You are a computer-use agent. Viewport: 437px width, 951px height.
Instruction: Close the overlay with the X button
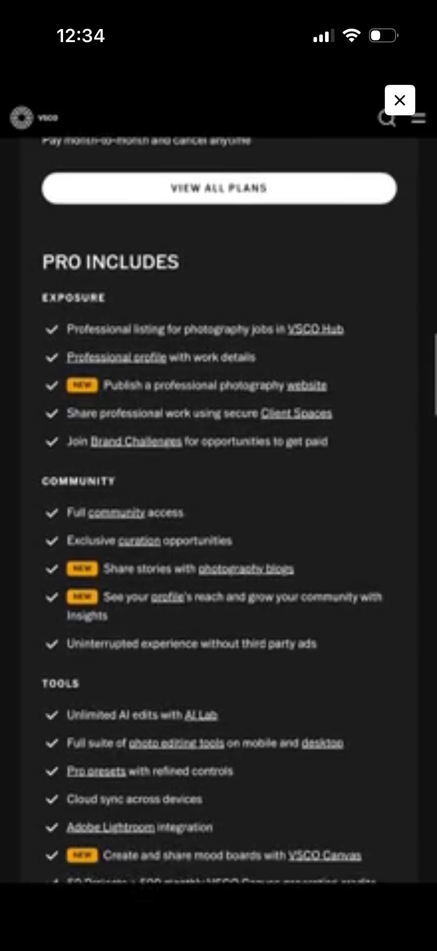[400, 100]
